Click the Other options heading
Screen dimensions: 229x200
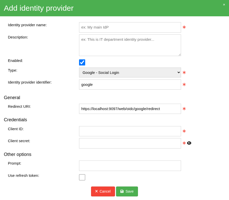tap(18, 154)
